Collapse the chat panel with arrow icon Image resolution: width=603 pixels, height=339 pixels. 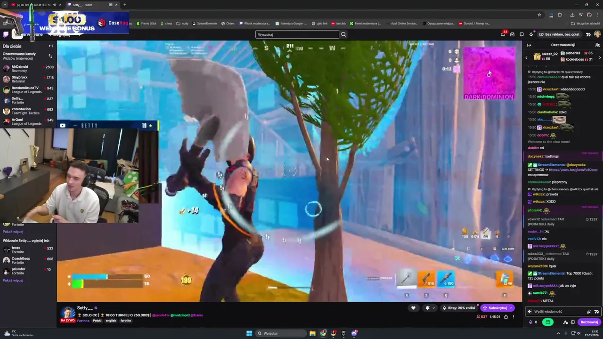[529, 45]
